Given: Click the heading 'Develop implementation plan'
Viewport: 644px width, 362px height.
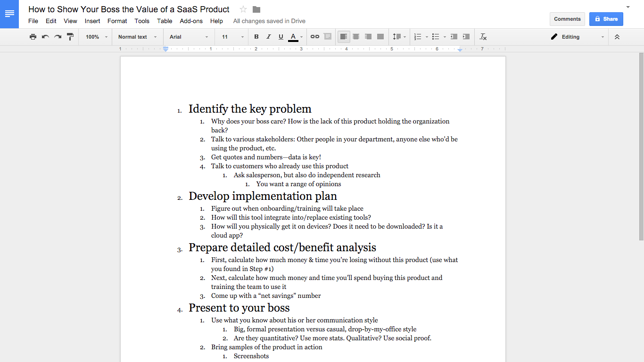Looking at the screenshot, I should (263, 196).
